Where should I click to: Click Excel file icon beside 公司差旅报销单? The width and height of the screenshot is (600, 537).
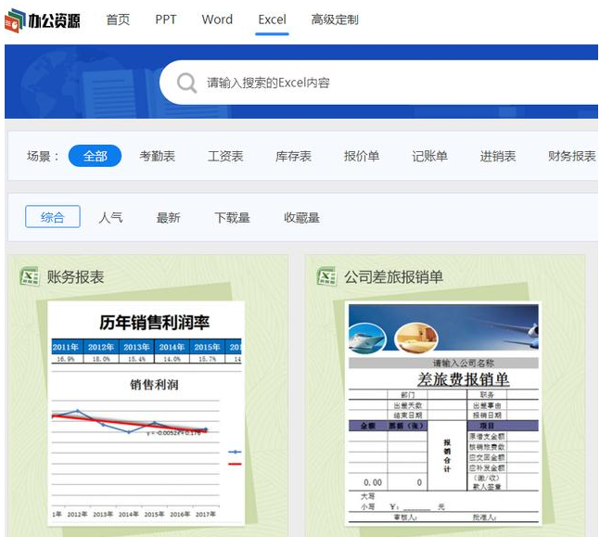point(326,276)
